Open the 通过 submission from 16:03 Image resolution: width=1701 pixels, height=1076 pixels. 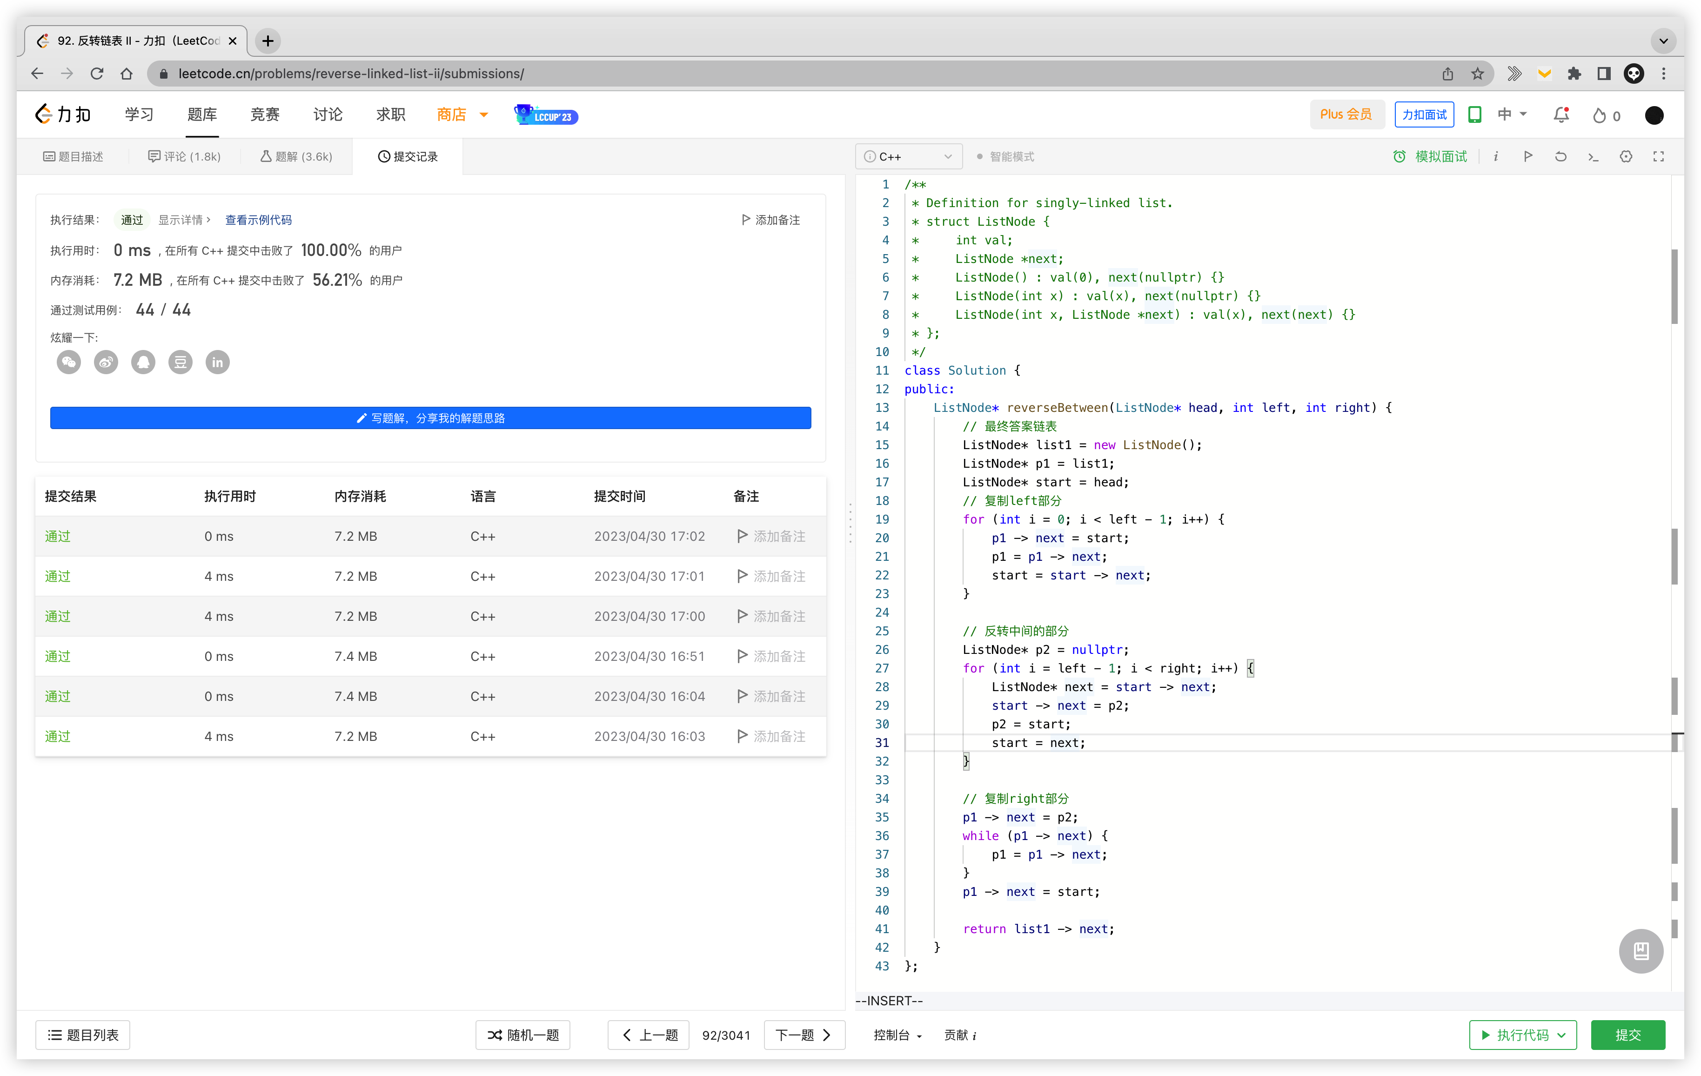58,736
